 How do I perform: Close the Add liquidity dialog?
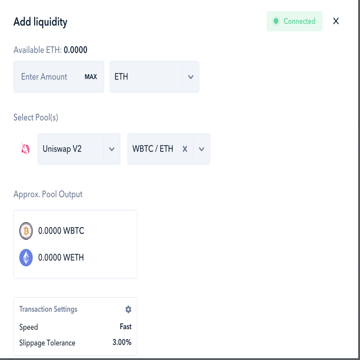336,21
